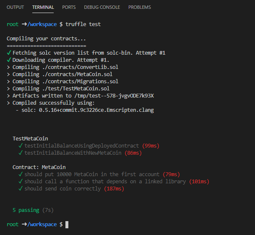Click testInitialBalanceUsingDeployedContract test result
255x235 pixels.
tap(82, 146)
